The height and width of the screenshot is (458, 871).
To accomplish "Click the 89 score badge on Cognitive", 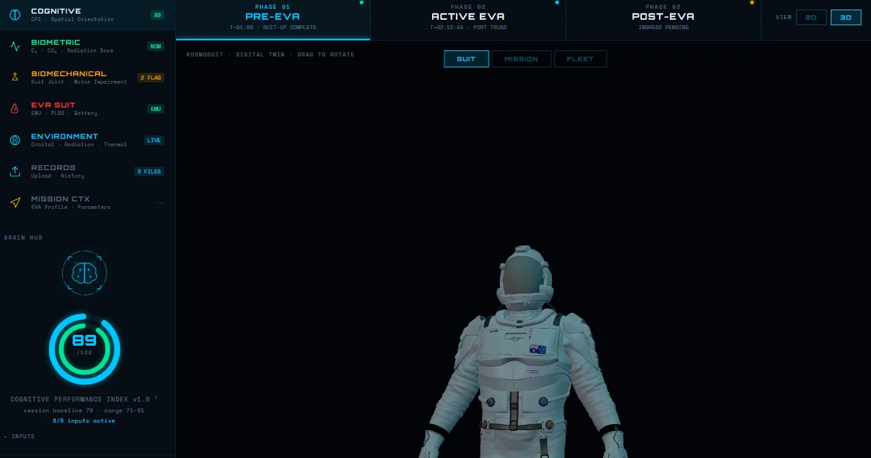I will coord(157,15).
